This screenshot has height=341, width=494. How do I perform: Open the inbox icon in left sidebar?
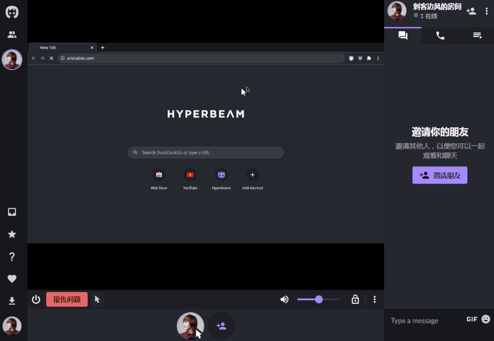12,212
